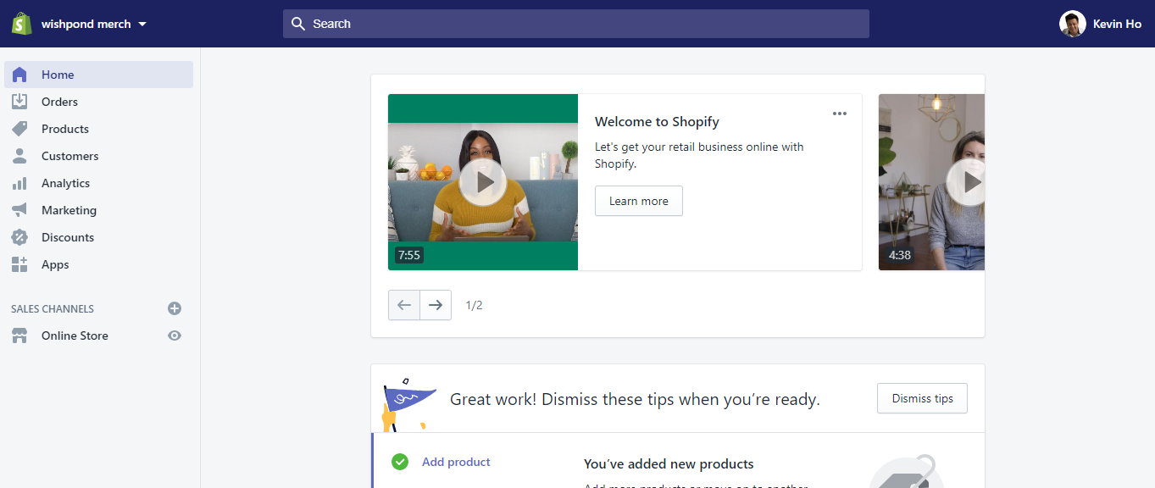Click the Discounts percent badge icon

click(19, 237)
